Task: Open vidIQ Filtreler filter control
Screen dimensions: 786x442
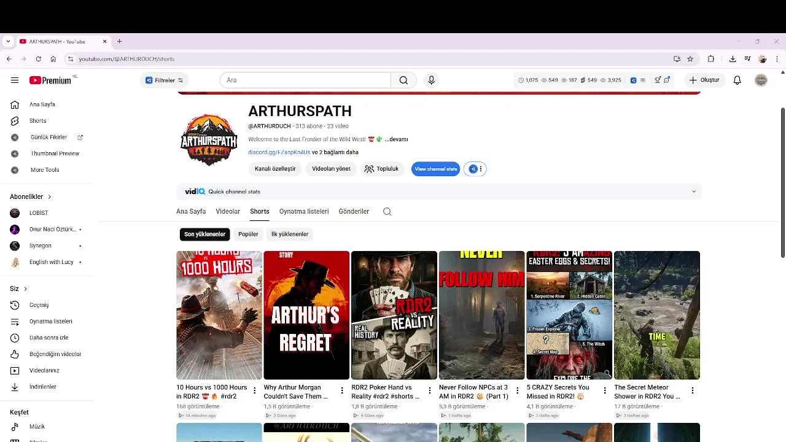Action: coord(164,80)
